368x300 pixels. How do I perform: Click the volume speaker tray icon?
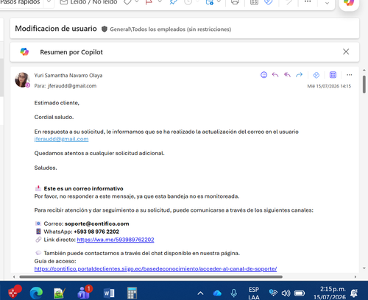pos(286,293)
